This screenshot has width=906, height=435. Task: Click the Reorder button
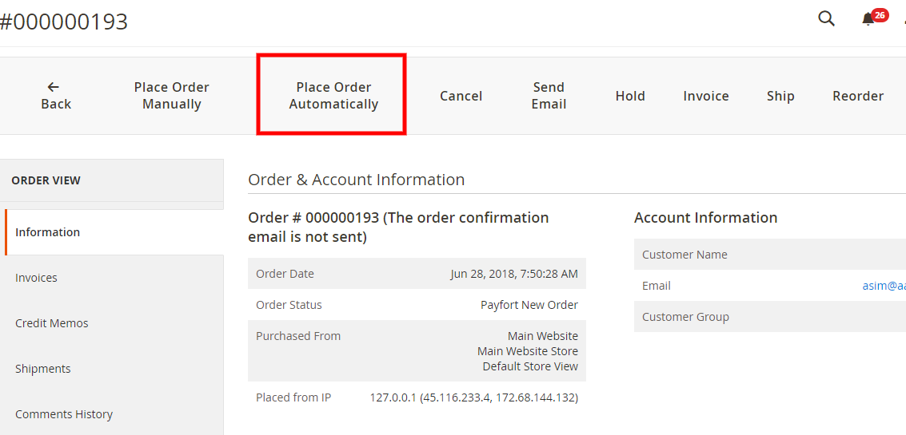pyautogui.click(x=858, y=96)
